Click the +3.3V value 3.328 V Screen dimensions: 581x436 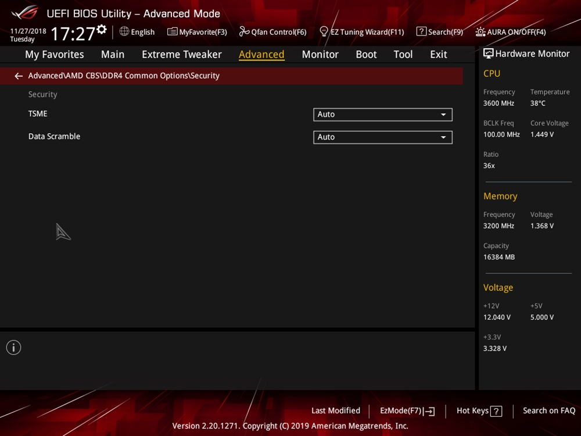coord(494,348)
